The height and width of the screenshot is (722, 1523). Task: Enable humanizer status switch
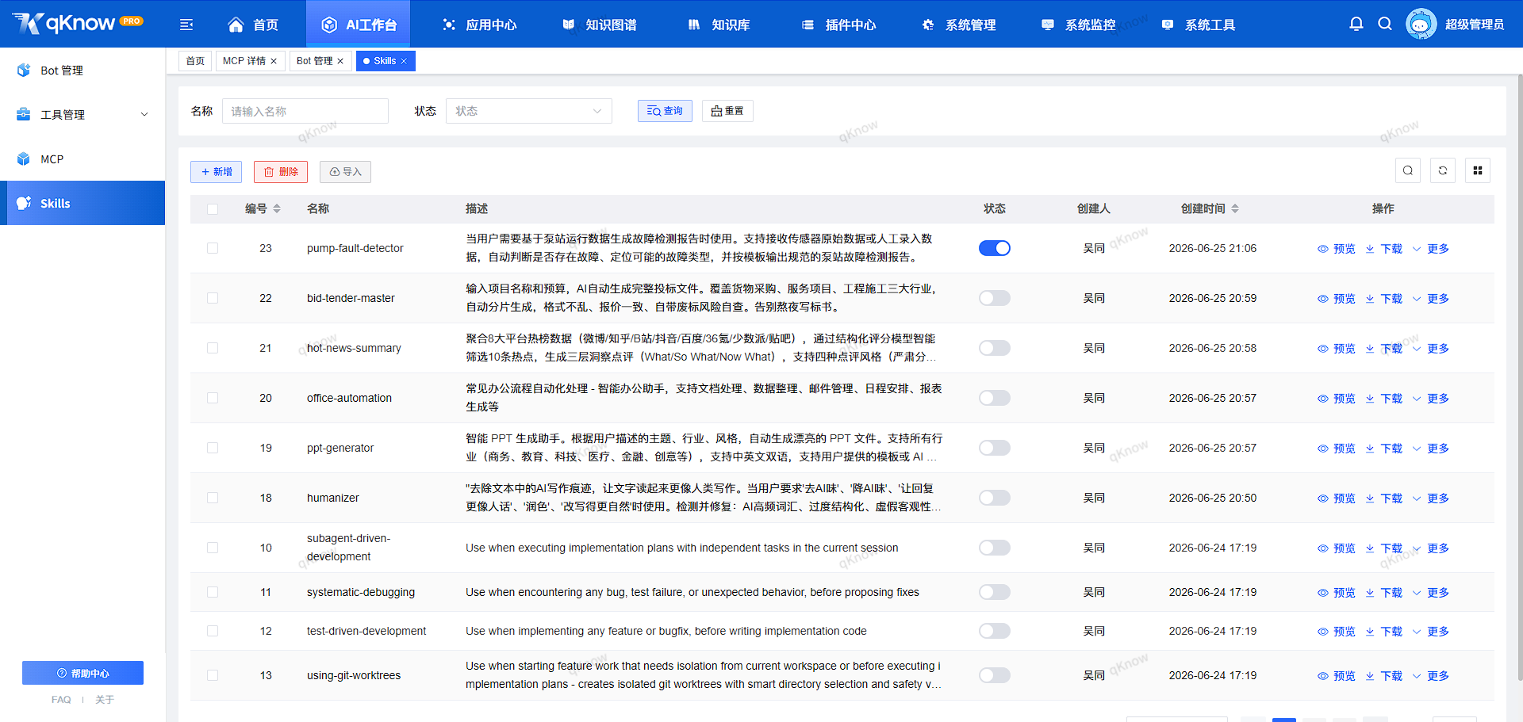pyautogui.click(x=995, y=498)
